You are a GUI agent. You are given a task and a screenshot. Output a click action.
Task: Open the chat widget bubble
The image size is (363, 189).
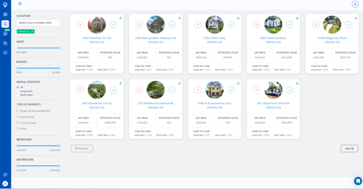(x=358, y=181)
